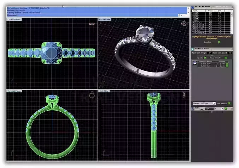Image resolution: width=239 pixels, height=168 pixels.
Task: Click the Total Gem Count value field
Action: pyautogui.click(x=230, y=53)
